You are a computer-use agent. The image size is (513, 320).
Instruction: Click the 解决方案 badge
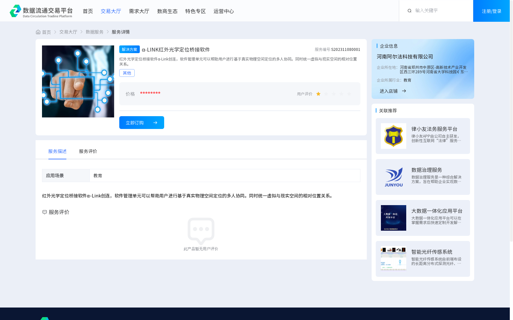(x=130, y=49)
